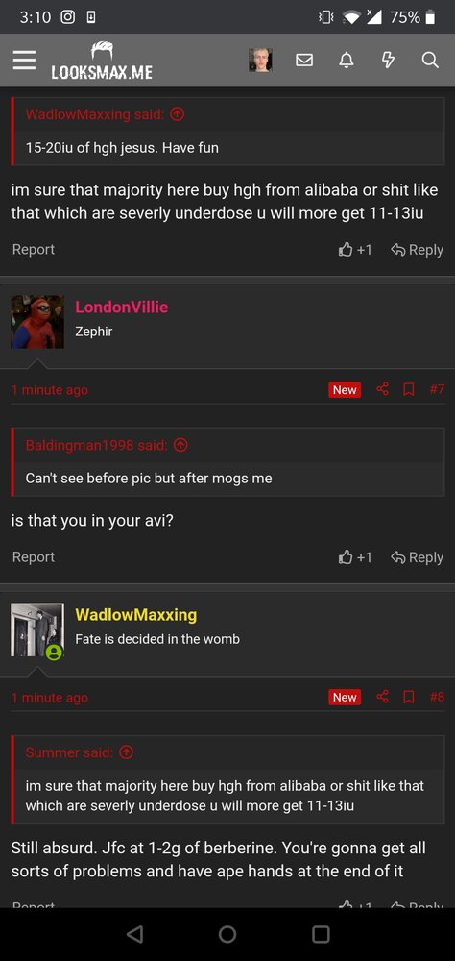Open the search magnifier icon
This screenshot has width=455, height=961.
(430, 60)
